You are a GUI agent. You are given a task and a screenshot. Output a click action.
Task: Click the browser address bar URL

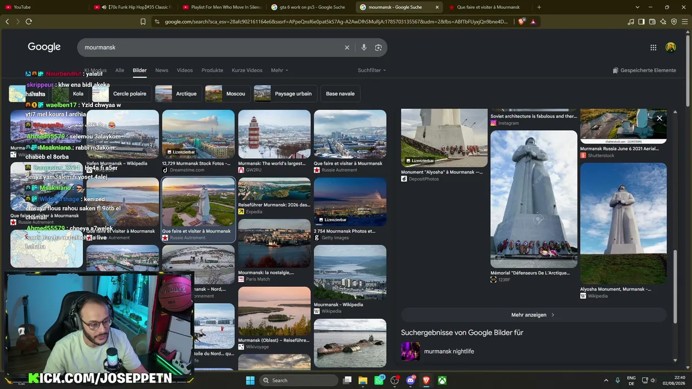[x=335, y=22]
